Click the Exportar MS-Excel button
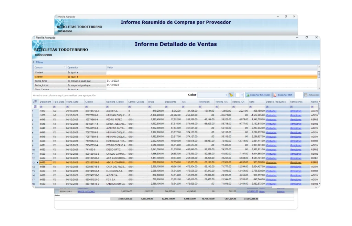The image size is (352, 226). coord(258,95)
